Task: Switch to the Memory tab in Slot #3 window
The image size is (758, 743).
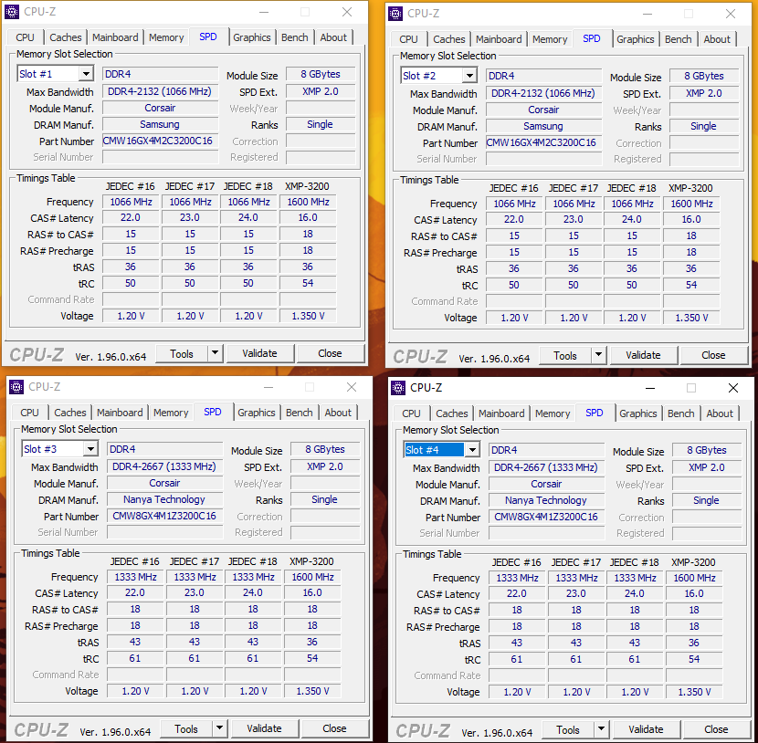Action: click(171, 413)
